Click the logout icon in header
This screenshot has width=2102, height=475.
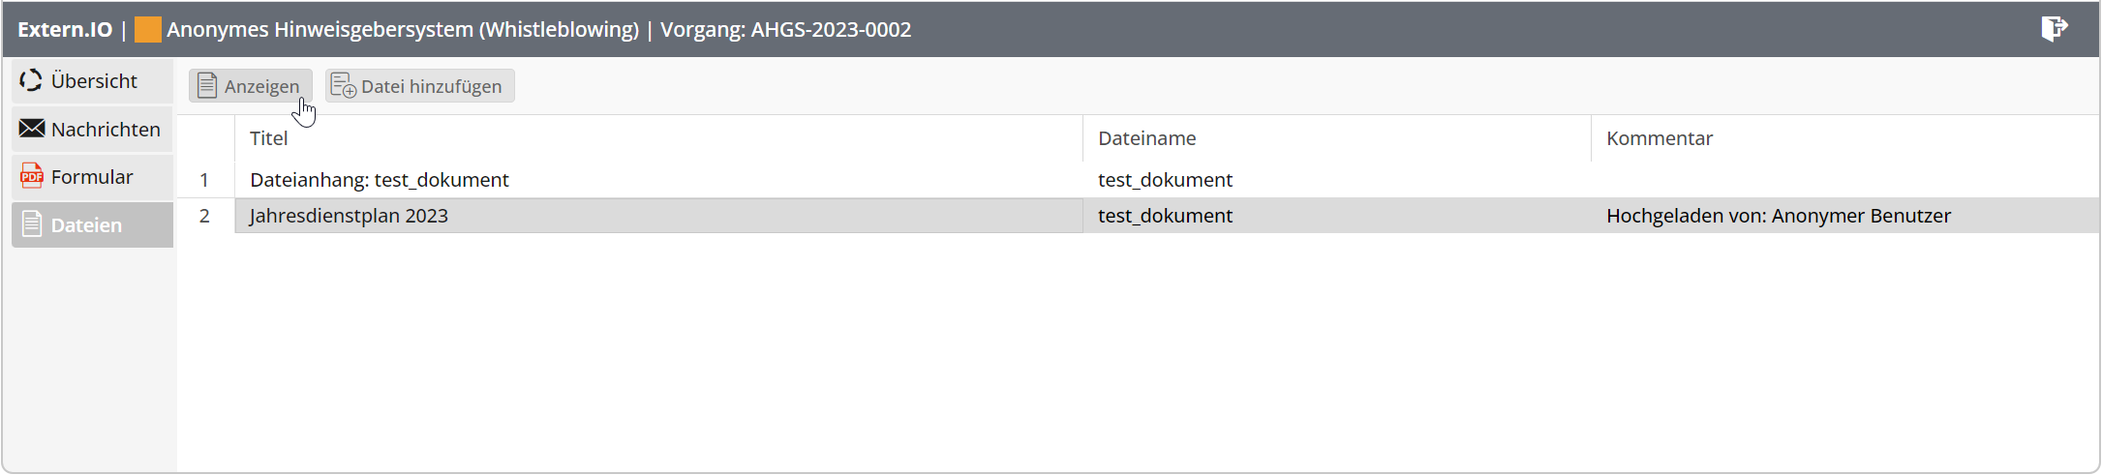(x=2054, y=29)
